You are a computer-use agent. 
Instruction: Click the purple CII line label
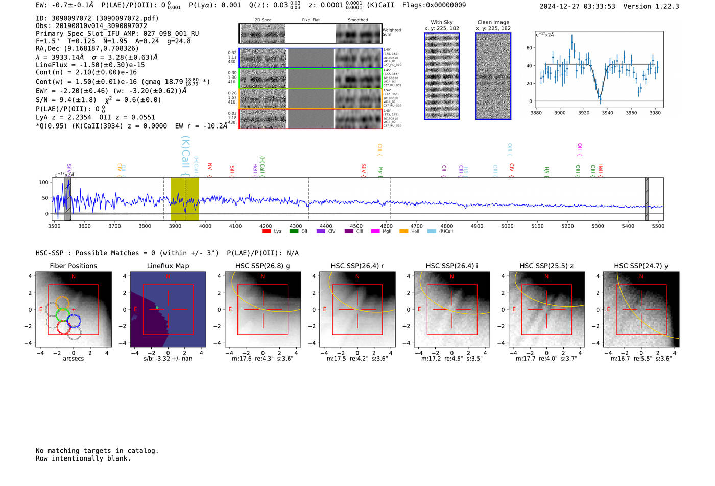444,171
